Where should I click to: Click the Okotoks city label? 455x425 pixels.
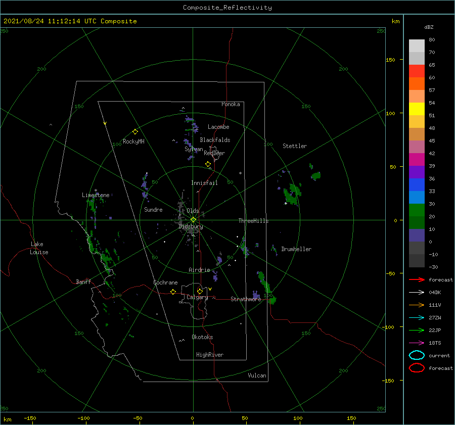coord(202,337)
